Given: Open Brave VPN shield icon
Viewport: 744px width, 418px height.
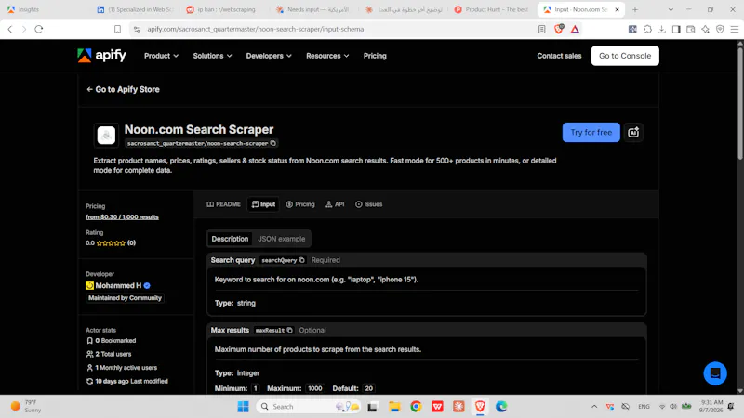Looking at the screenshot, I should pos(720,30).
